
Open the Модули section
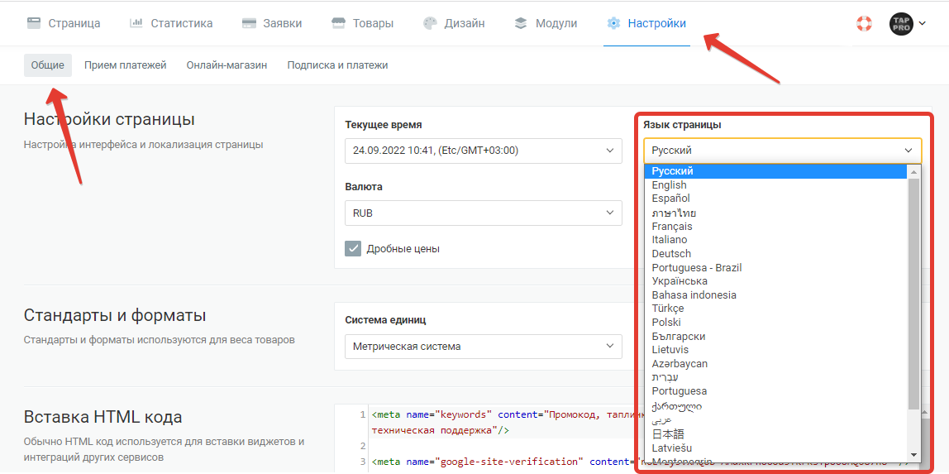tap(556, 24)
